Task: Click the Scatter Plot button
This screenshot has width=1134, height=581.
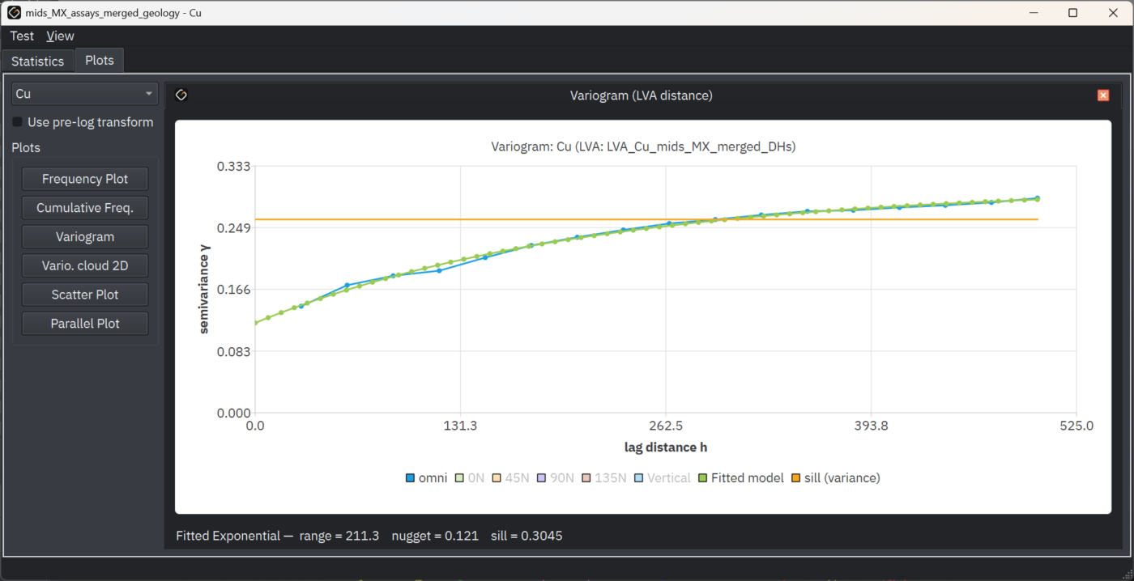Action: click(85, 295)
